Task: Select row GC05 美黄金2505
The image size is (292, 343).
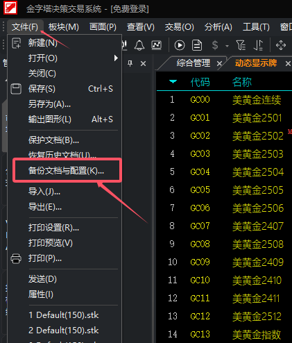Action: pos(224,190)
